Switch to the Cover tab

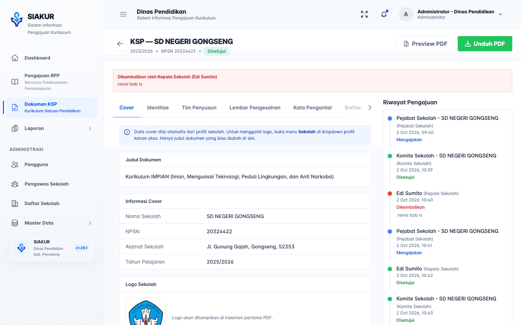[127, 108]
